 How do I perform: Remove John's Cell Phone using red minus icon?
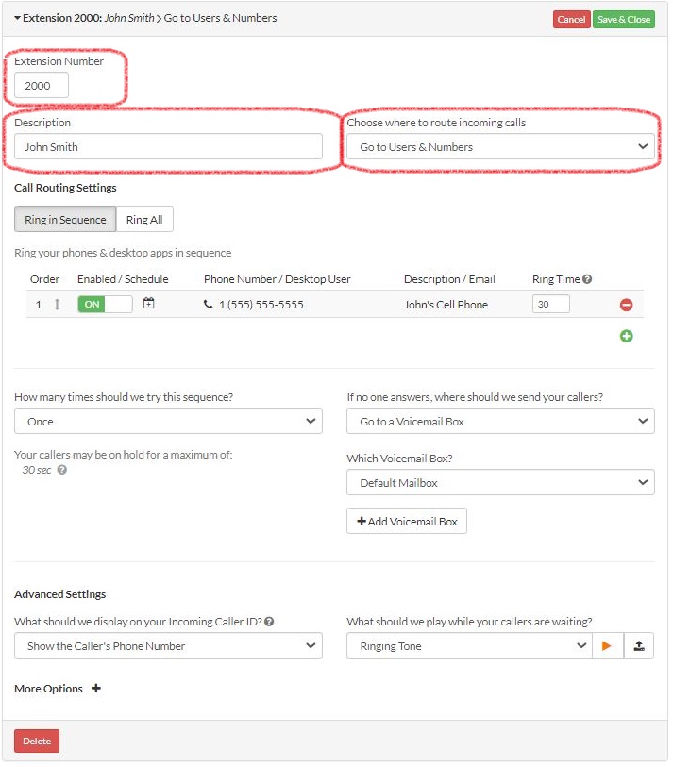(626, 304)
